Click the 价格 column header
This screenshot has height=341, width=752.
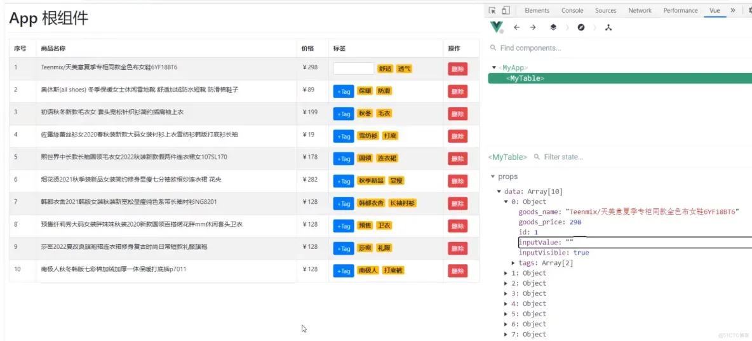[307, 48]
